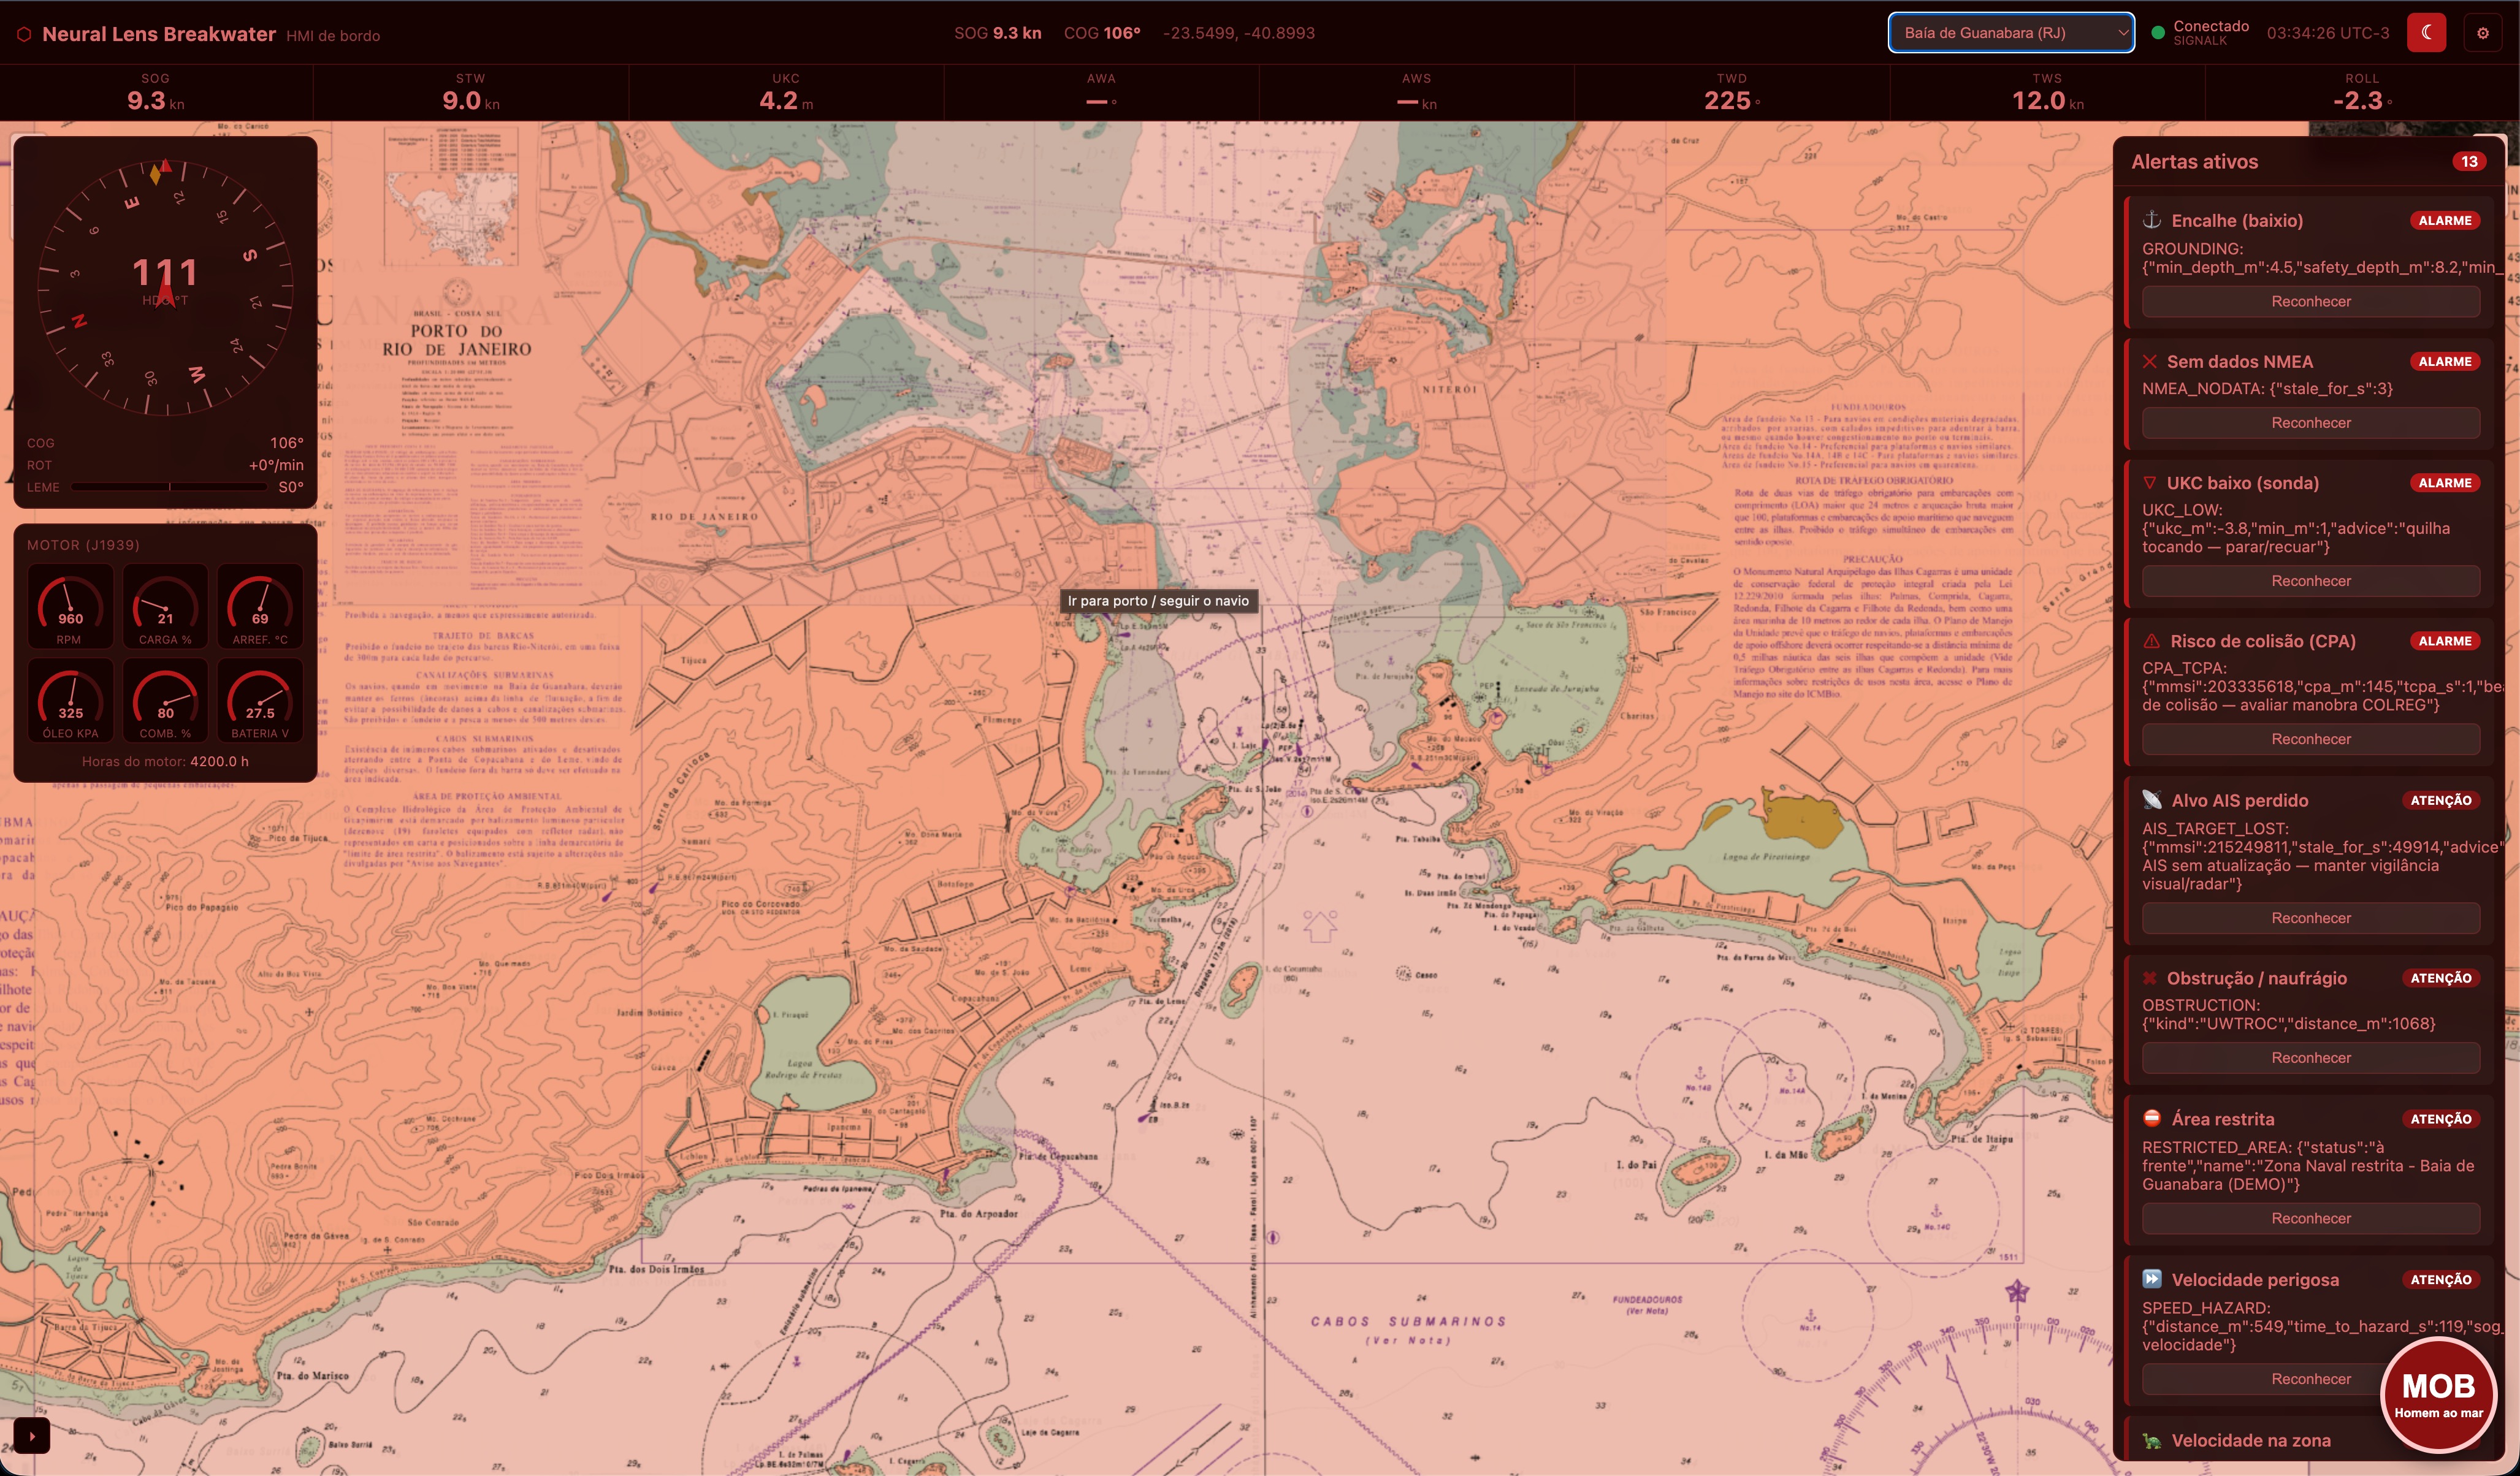Select the AWS data tile
This screenshot has height=1476, width=2520.
pos(1417,93)
